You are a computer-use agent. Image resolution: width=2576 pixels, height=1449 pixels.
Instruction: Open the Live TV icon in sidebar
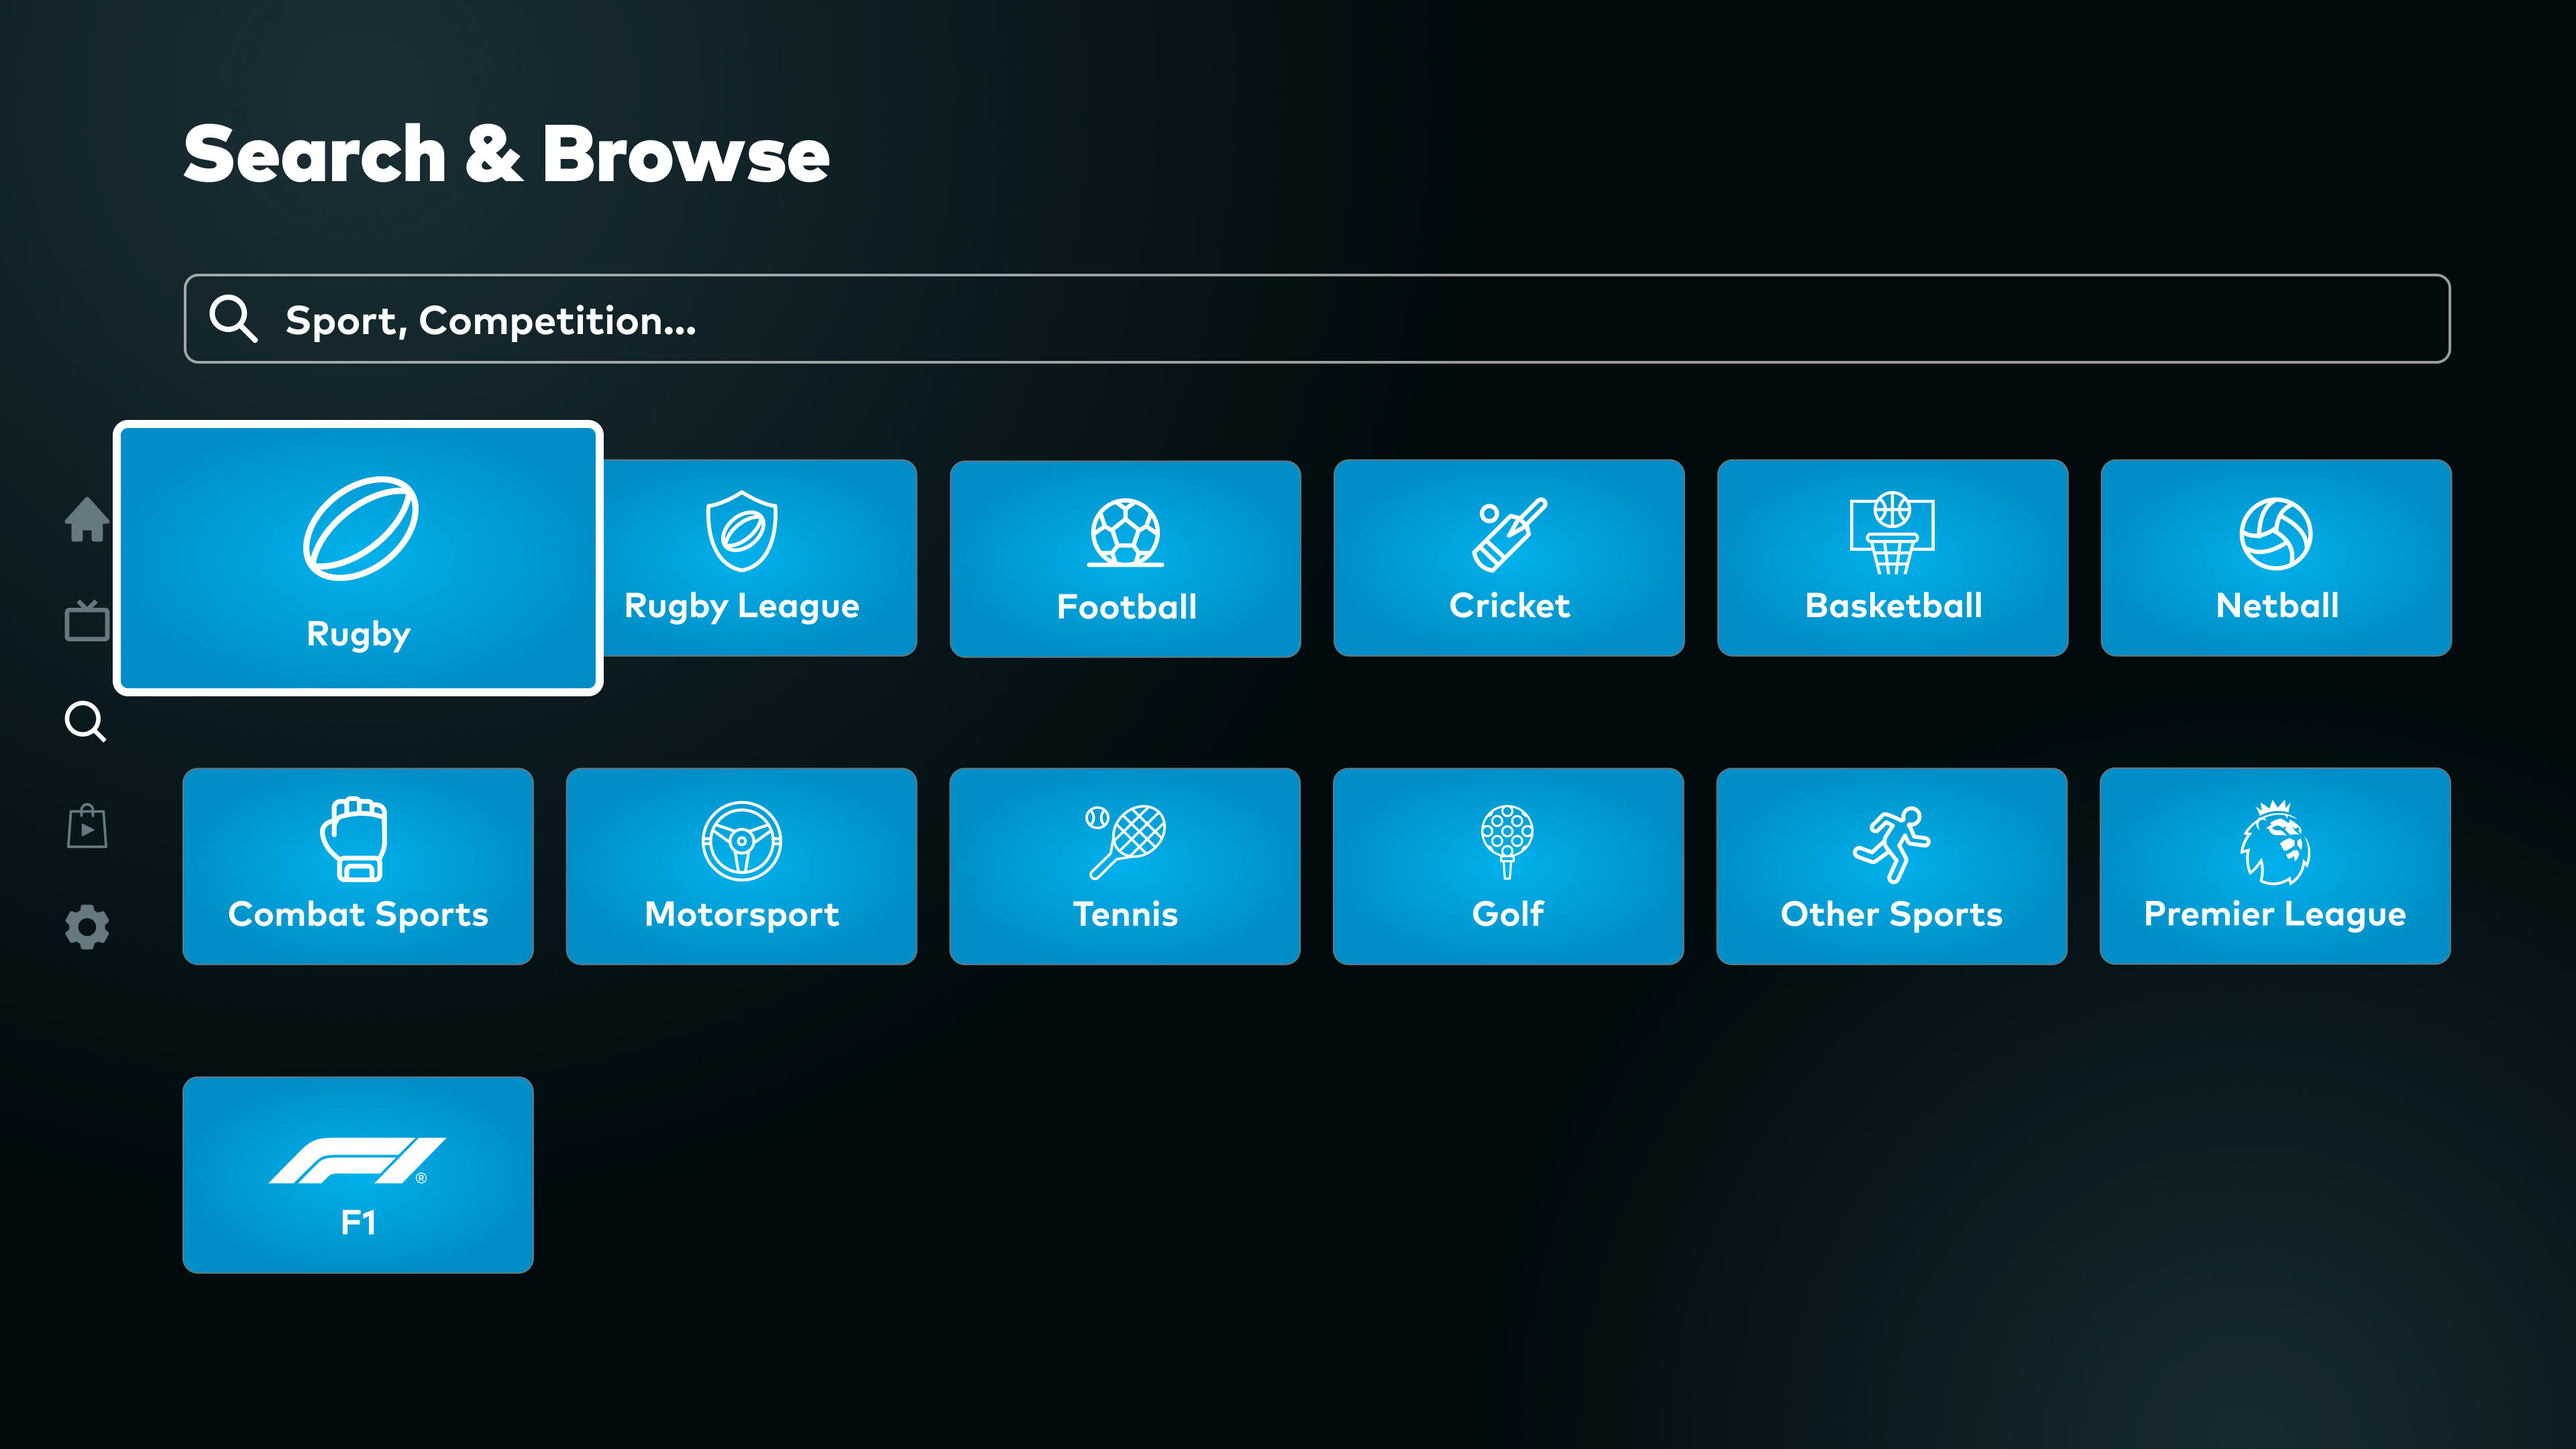(87, 621)
